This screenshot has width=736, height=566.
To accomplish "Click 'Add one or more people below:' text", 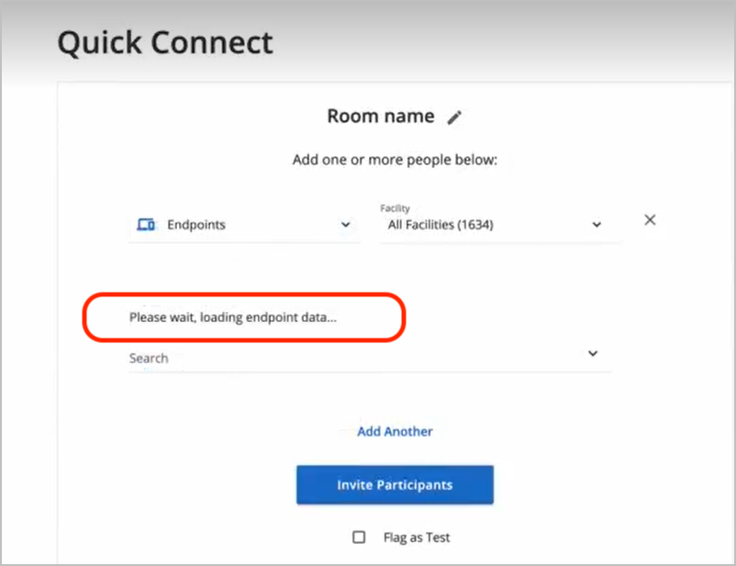I will pos(395,160).
